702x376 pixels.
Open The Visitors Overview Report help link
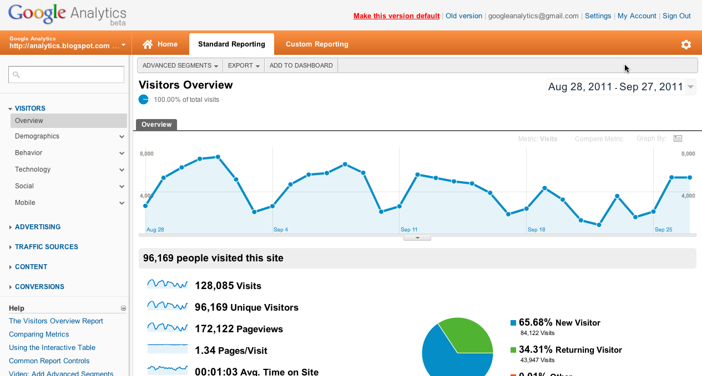click(x=56, y=321)
